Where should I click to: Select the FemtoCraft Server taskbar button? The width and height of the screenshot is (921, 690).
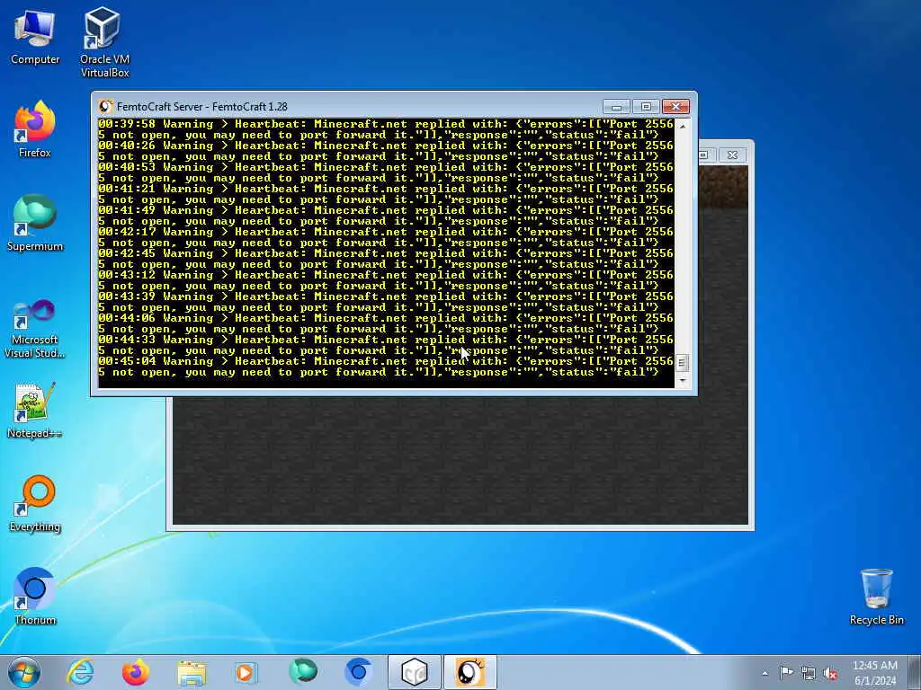click(x=470, y=672)
